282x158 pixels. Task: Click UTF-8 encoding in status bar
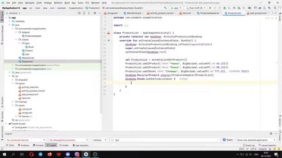[x=253, y=149]
